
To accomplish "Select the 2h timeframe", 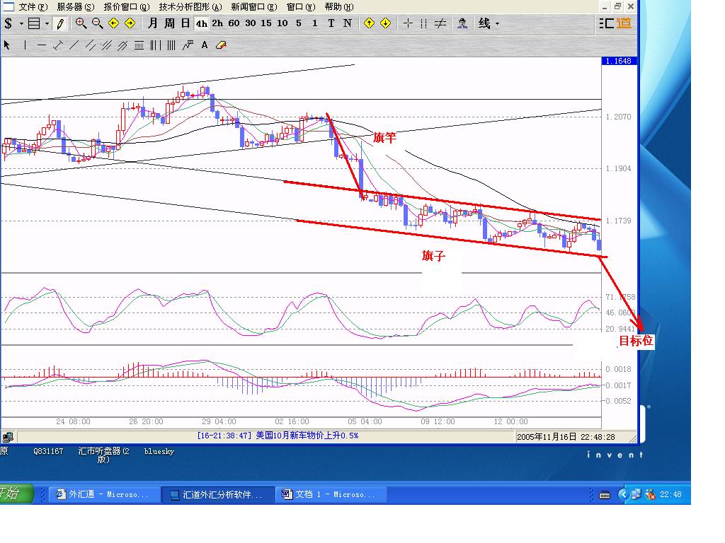I will (217, 23).
